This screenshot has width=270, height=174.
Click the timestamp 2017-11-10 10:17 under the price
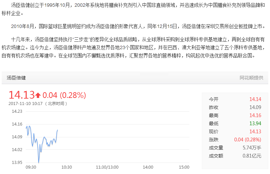pos(25,103)
